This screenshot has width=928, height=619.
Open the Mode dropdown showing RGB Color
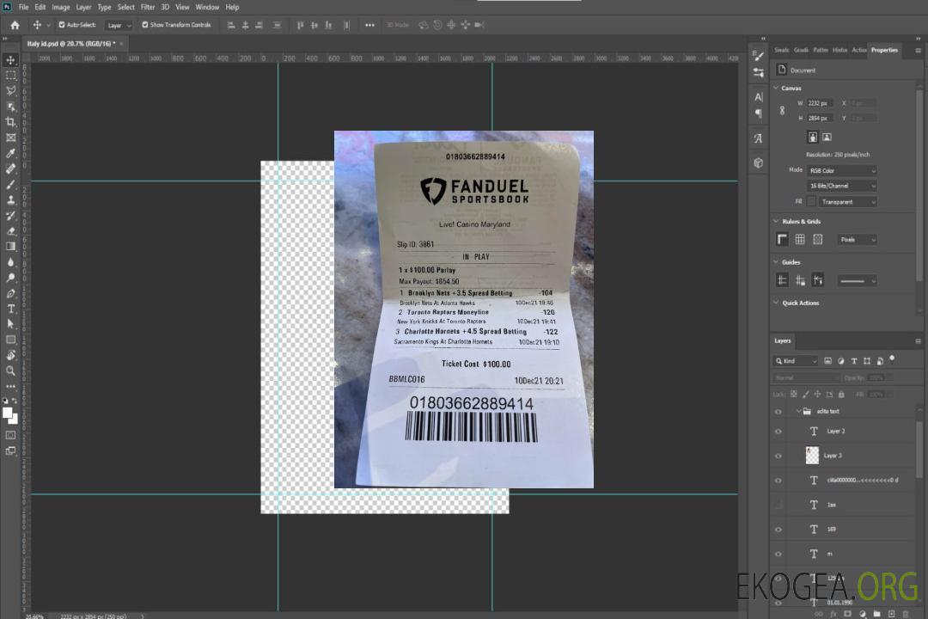click(x=842, y=170)
